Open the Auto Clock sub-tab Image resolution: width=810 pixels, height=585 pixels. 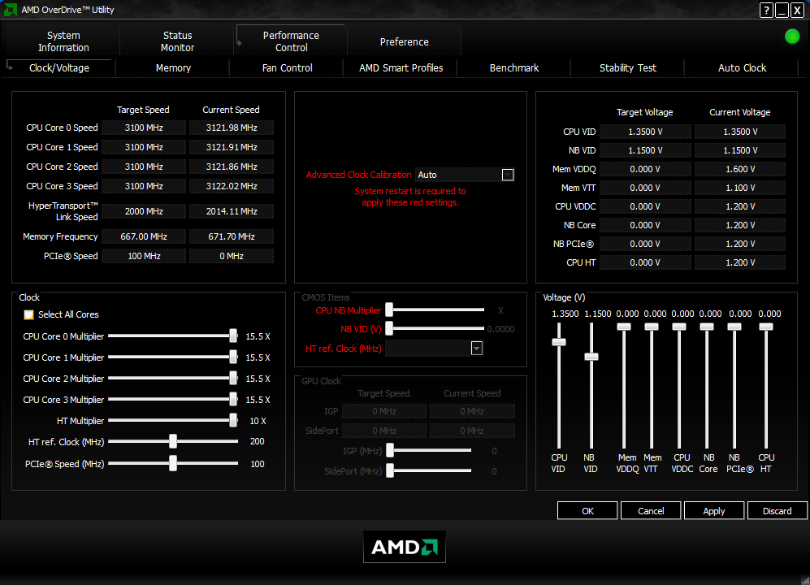[742, 67]
